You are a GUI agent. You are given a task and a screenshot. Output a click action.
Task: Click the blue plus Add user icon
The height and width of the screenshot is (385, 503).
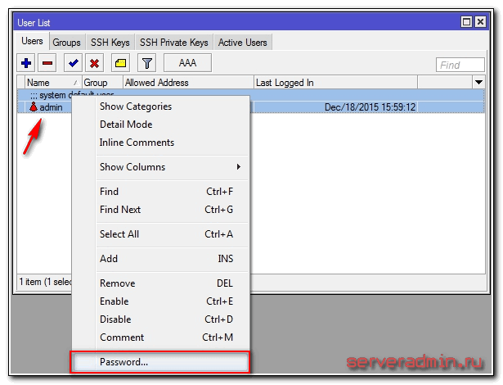click(x=26, y=63)
